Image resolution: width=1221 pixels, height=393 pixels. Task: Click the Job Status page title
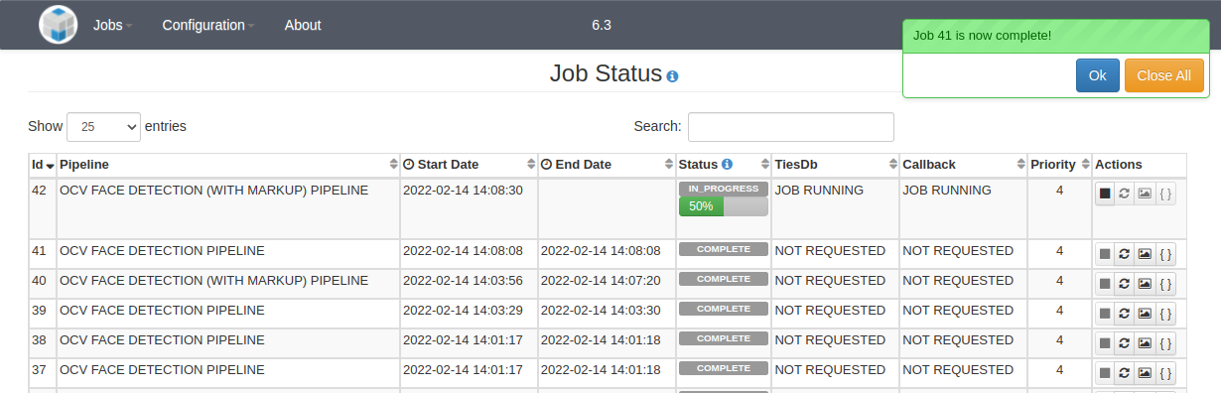[606, 73]
